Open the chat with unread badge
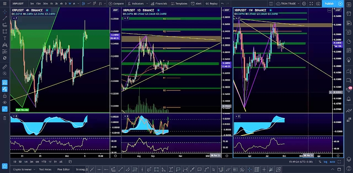This screenshot has width=353, height=173. [349, 89]
